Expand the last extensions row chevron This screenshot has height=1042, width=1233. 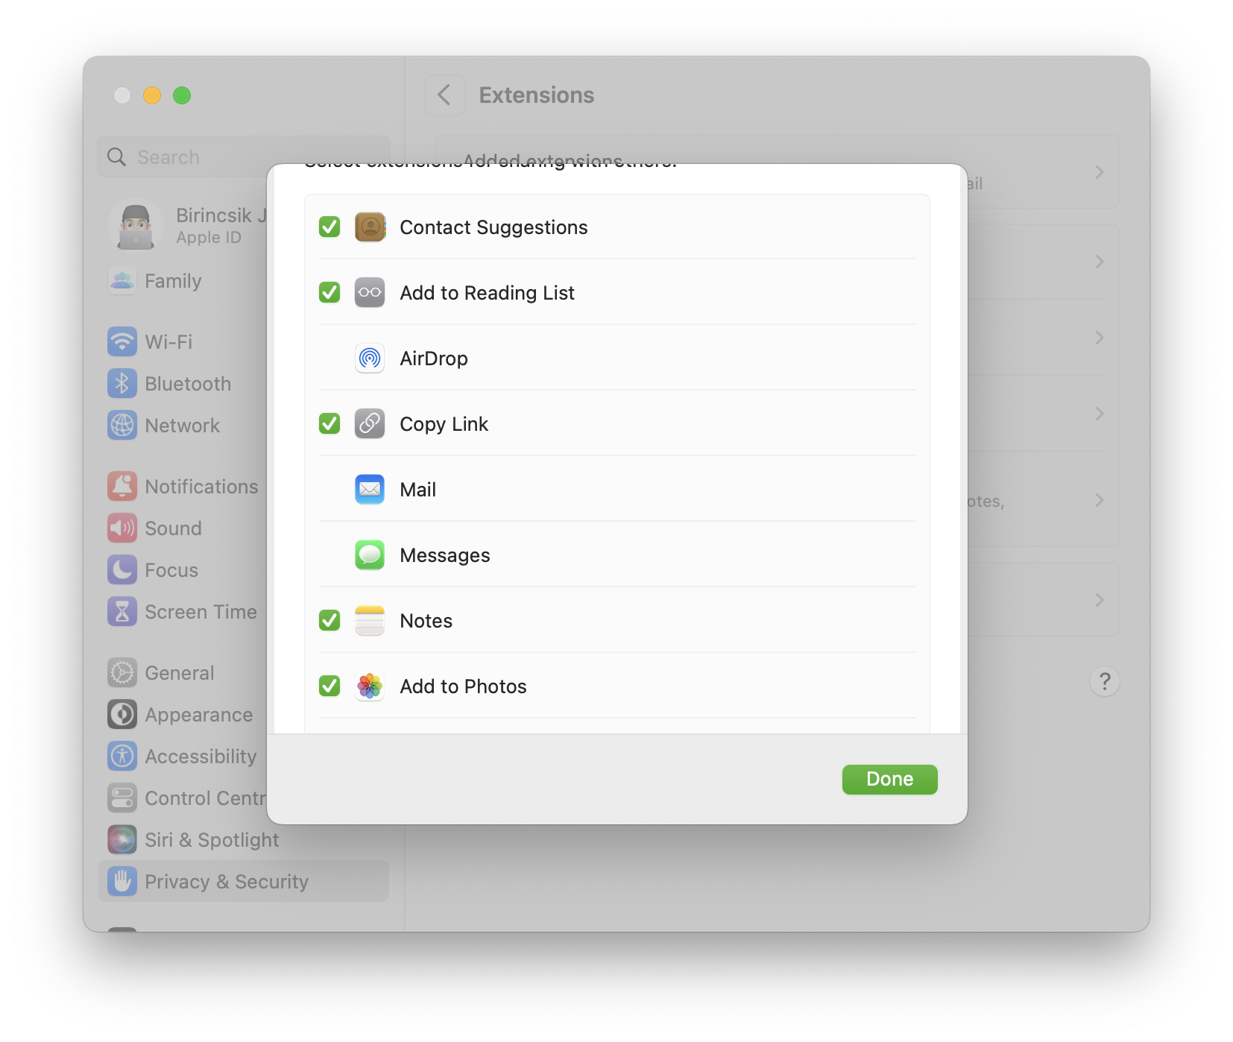coord(1100,600)
